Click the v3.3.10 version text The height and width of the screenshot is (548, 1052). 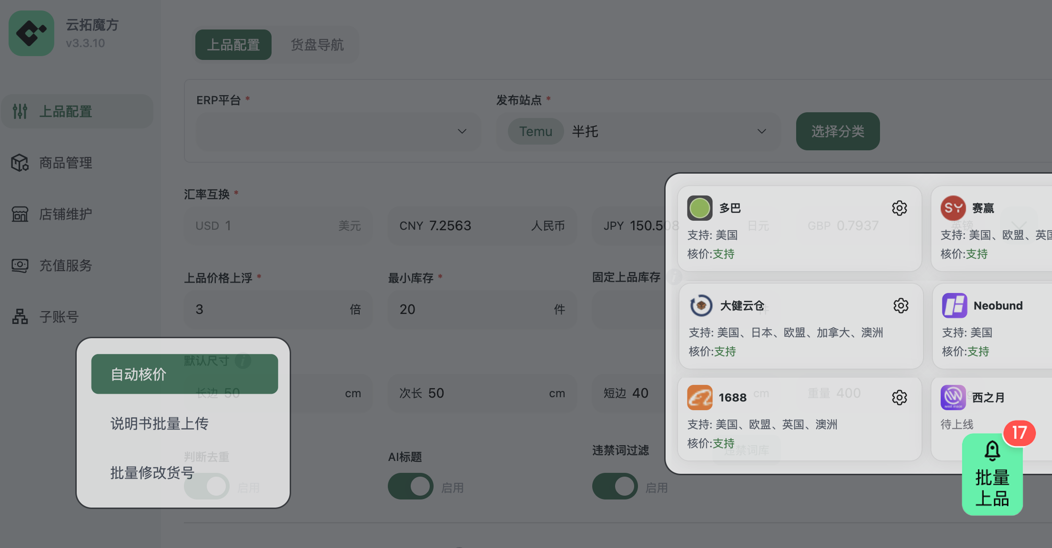85,43
